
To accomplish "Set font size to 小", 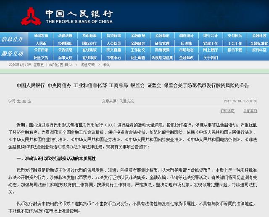I will 29,101.
